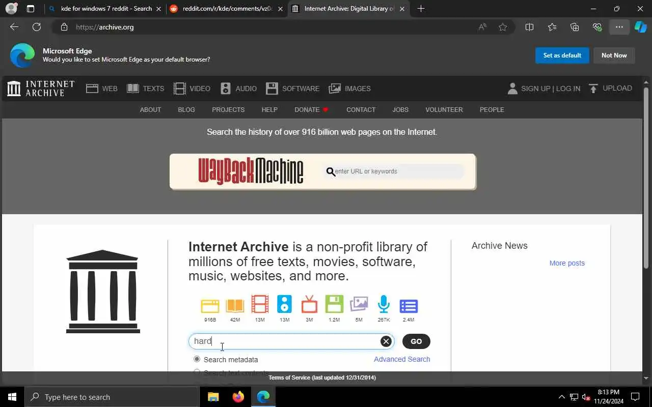The height and width of the screenshot is (407, 652).
Task: Open File Explorer from the taskbar
Action: [x=213, y=397]
